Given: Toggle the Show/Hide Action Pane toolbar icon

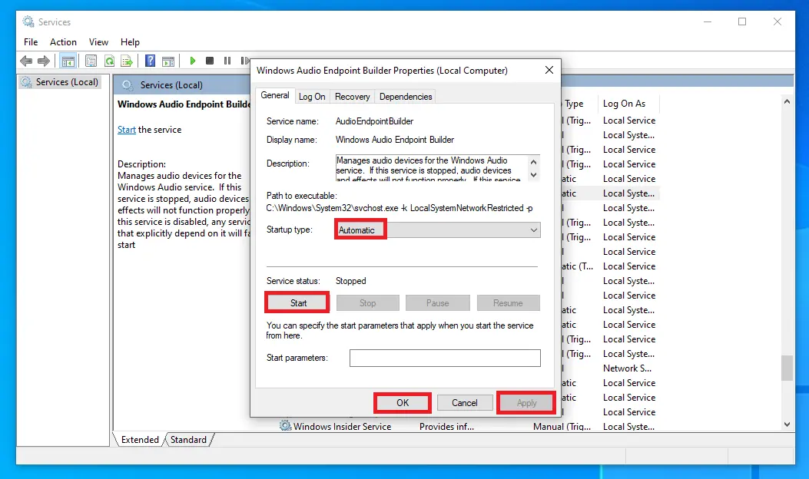Looking at the screenshot, I should 168,61.
